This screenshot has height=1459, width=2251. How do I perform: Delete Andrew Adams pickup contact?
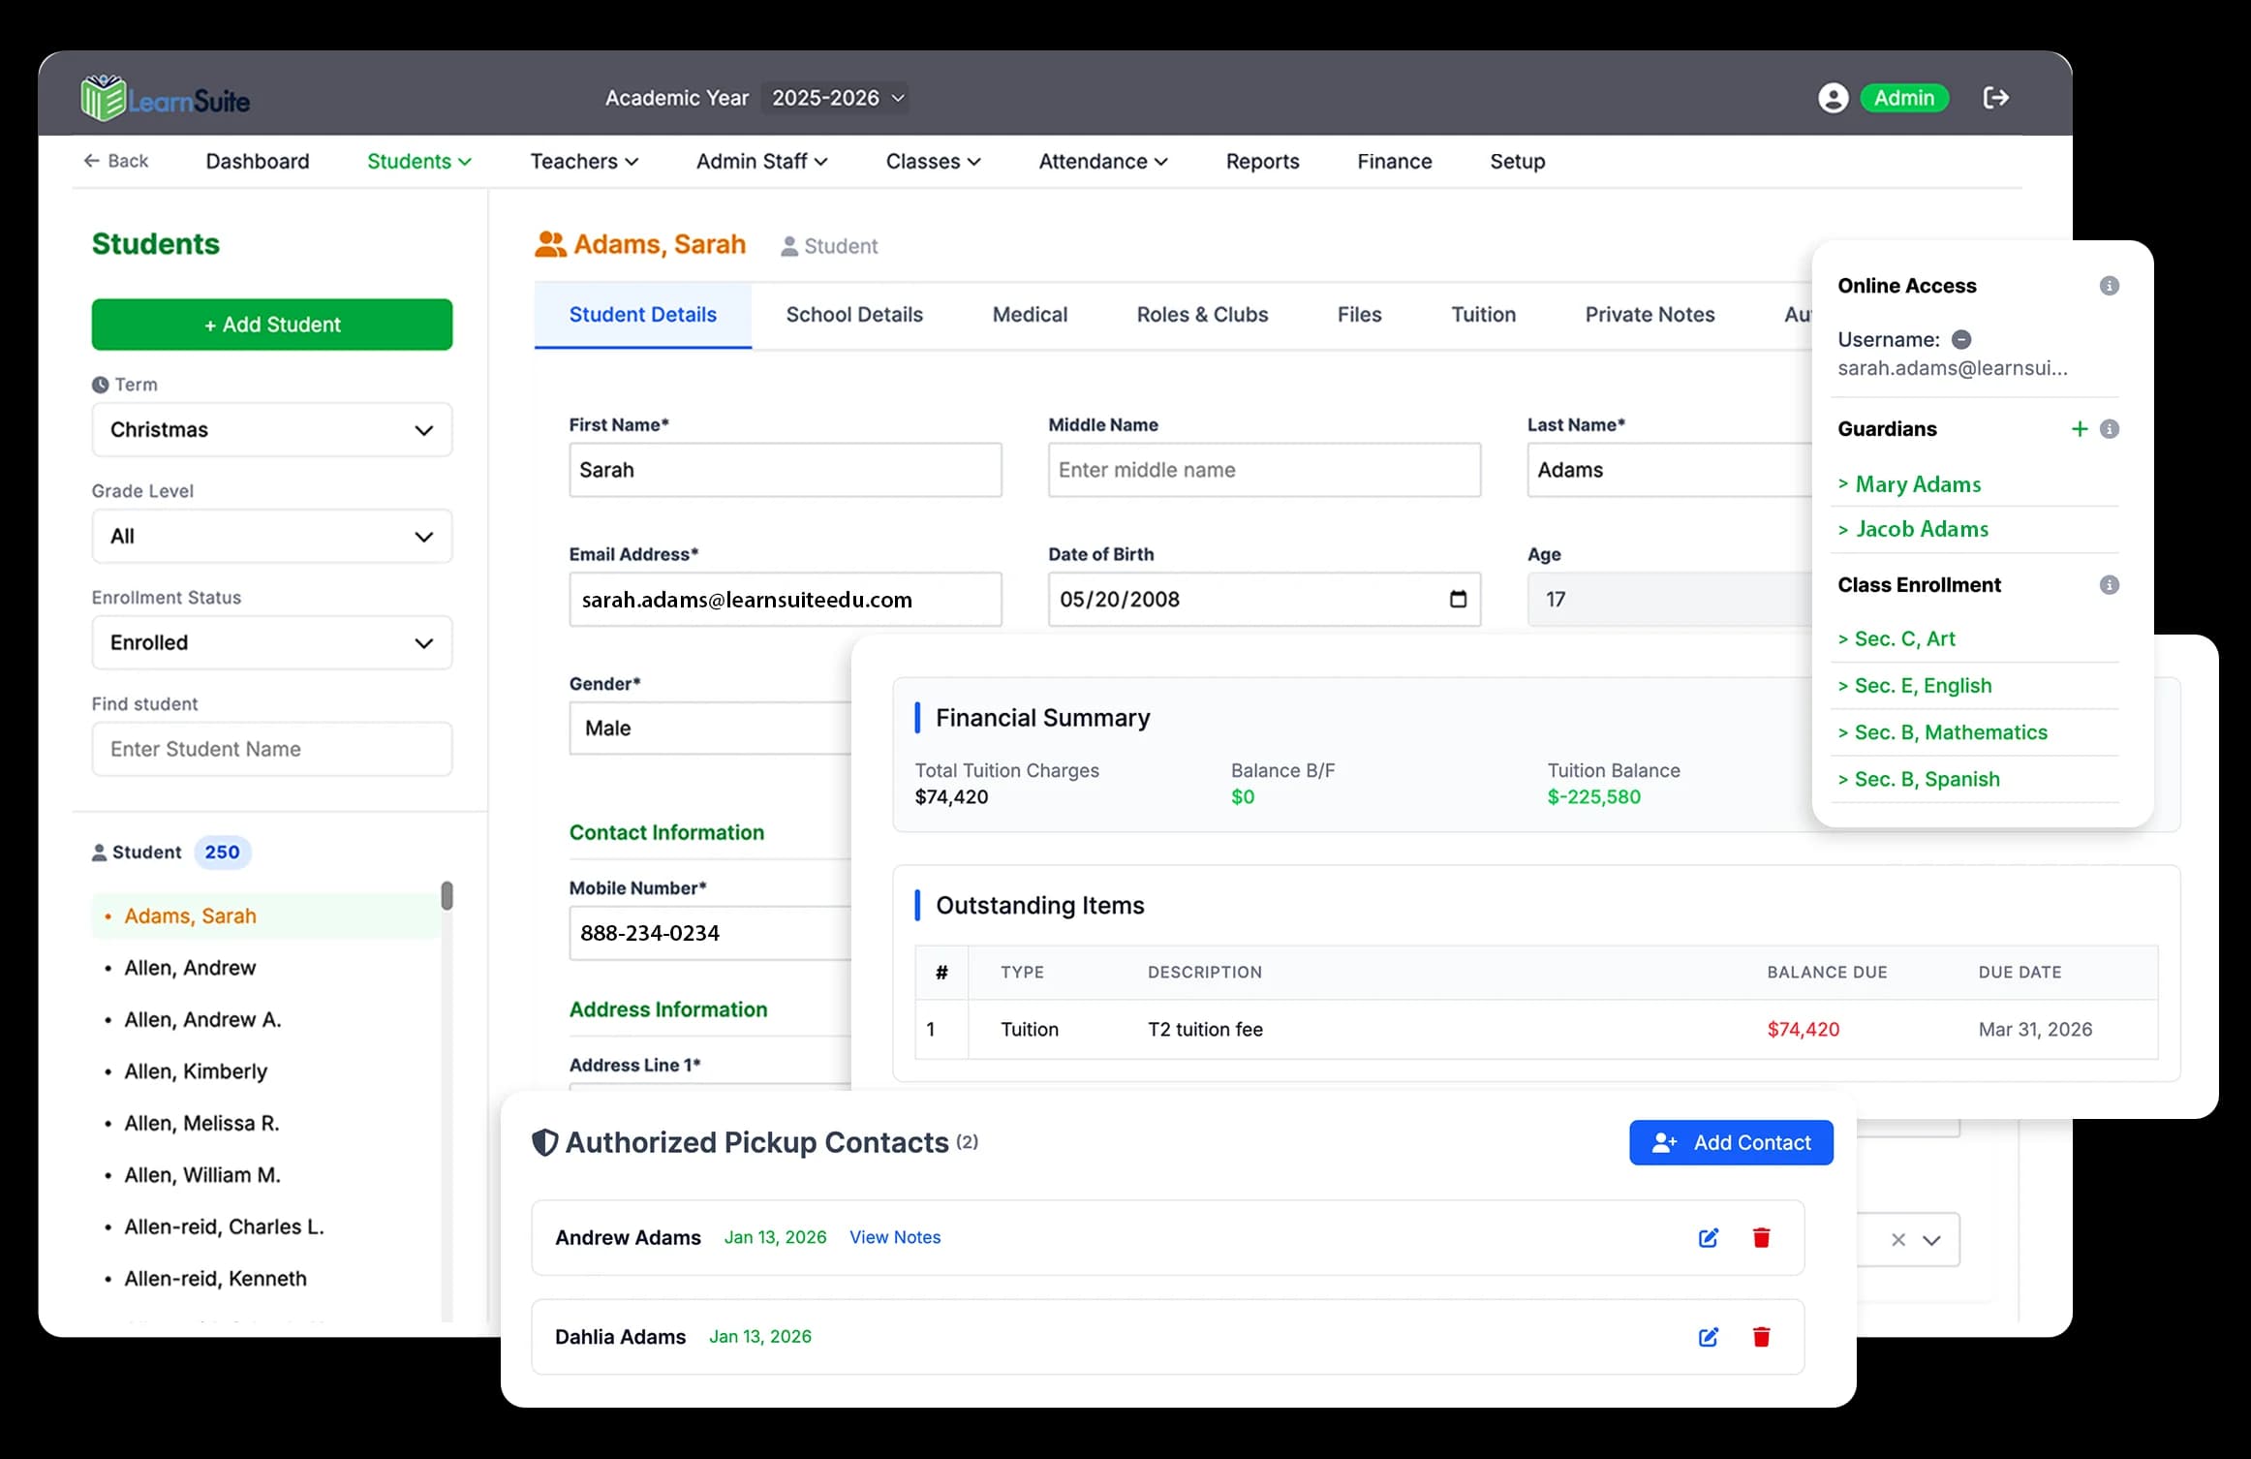(x=1761, y=1238)
